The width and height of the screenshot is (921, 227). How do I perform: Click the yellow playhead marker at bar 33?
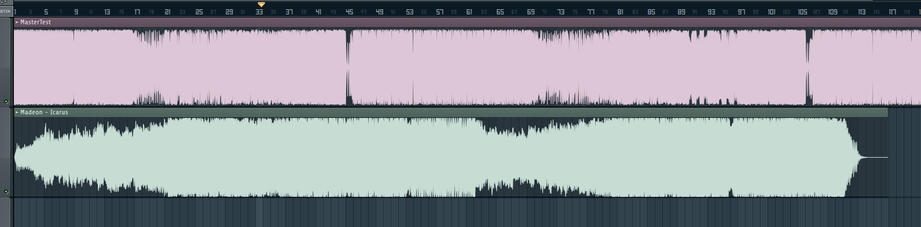[261, 5]
